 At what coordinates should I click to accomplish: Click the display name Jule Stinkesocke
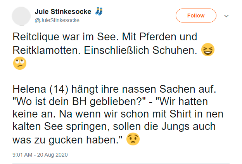pyautogui.click(x=63, y=12)
